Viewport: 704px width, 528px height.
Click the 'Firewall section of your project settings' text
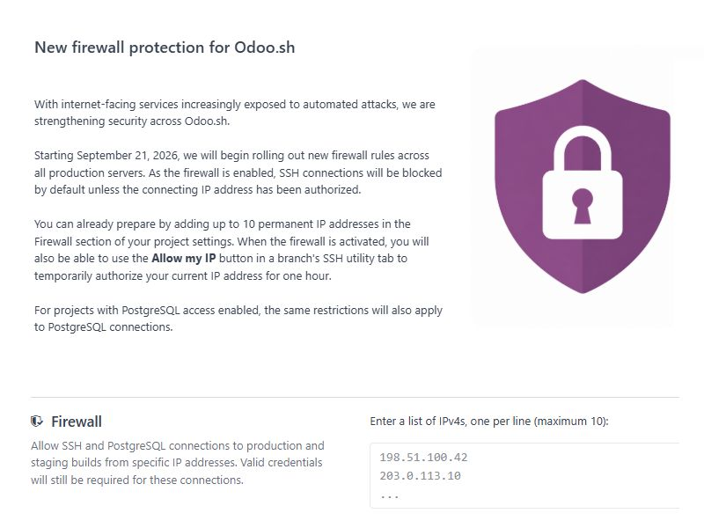pos(134,241)
